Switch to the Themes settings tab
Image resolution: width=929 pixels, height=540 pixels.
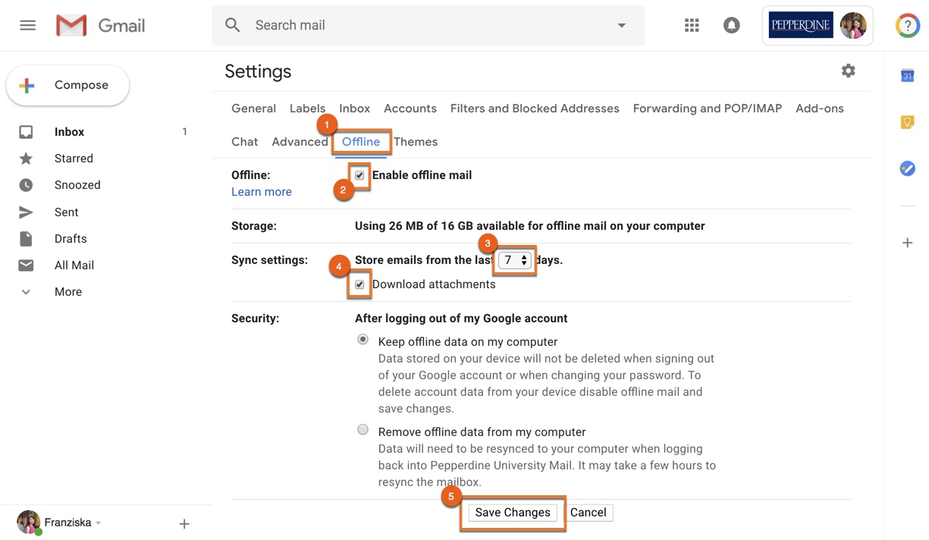click(x=416, y=141)
